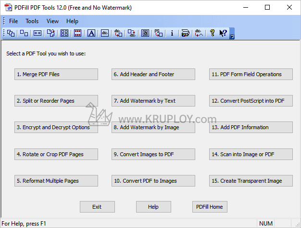
Task: Launch '11. PDF Form Field Operations'
Action: [251, 74]
